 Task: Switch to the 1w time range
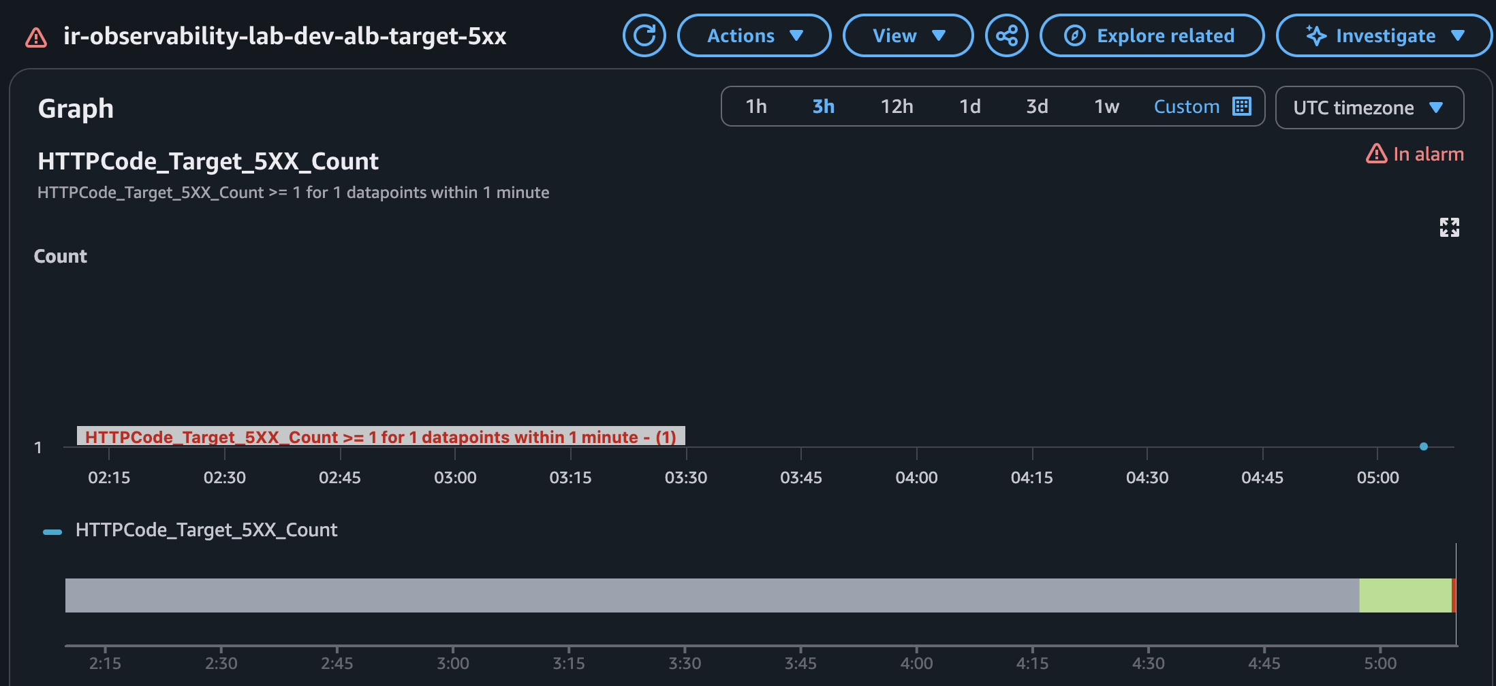click(x=1106, y=107)
